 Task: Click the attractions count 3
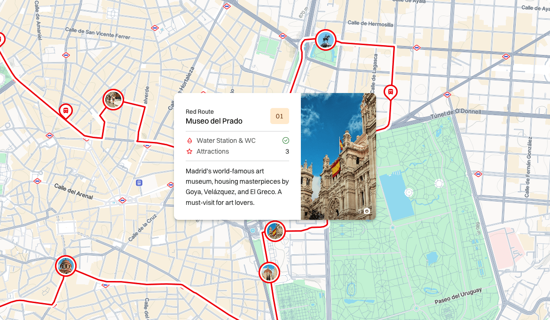pyautogui.click(x=287, y=151)
